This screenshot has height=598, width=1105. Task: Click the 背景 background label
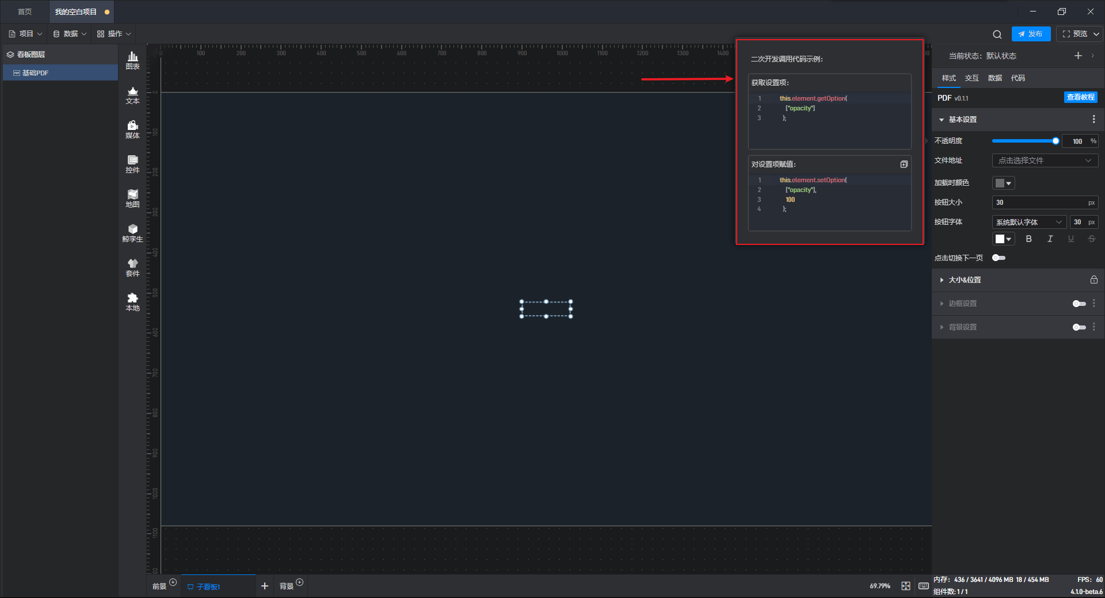pyautogui.click(x=286, y=586)
